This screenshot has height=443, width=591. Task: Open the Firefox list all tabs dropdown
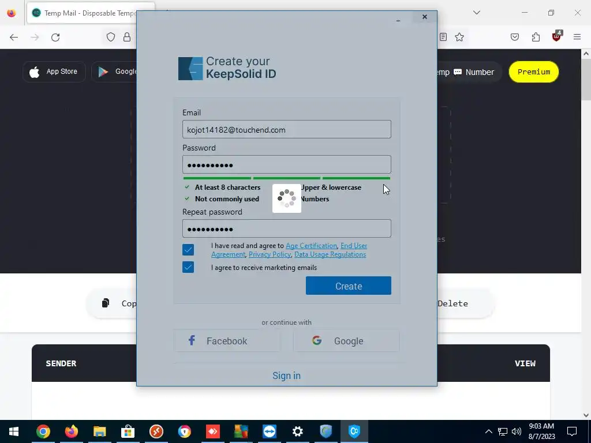coord(477,13)
